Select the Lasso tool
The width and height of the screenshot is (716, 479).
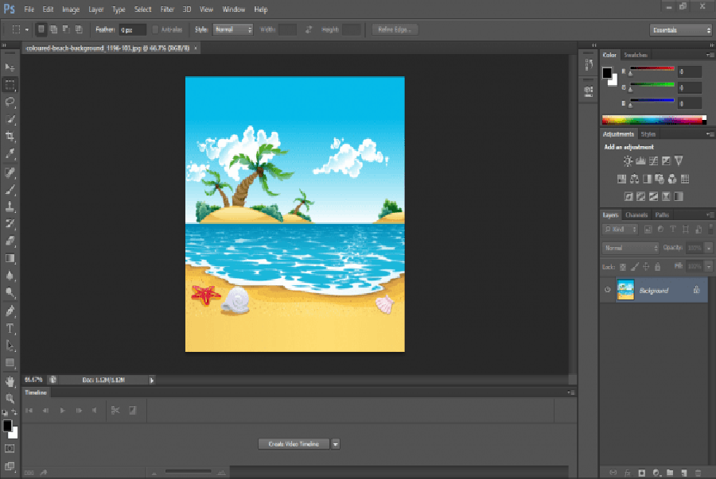10,102
